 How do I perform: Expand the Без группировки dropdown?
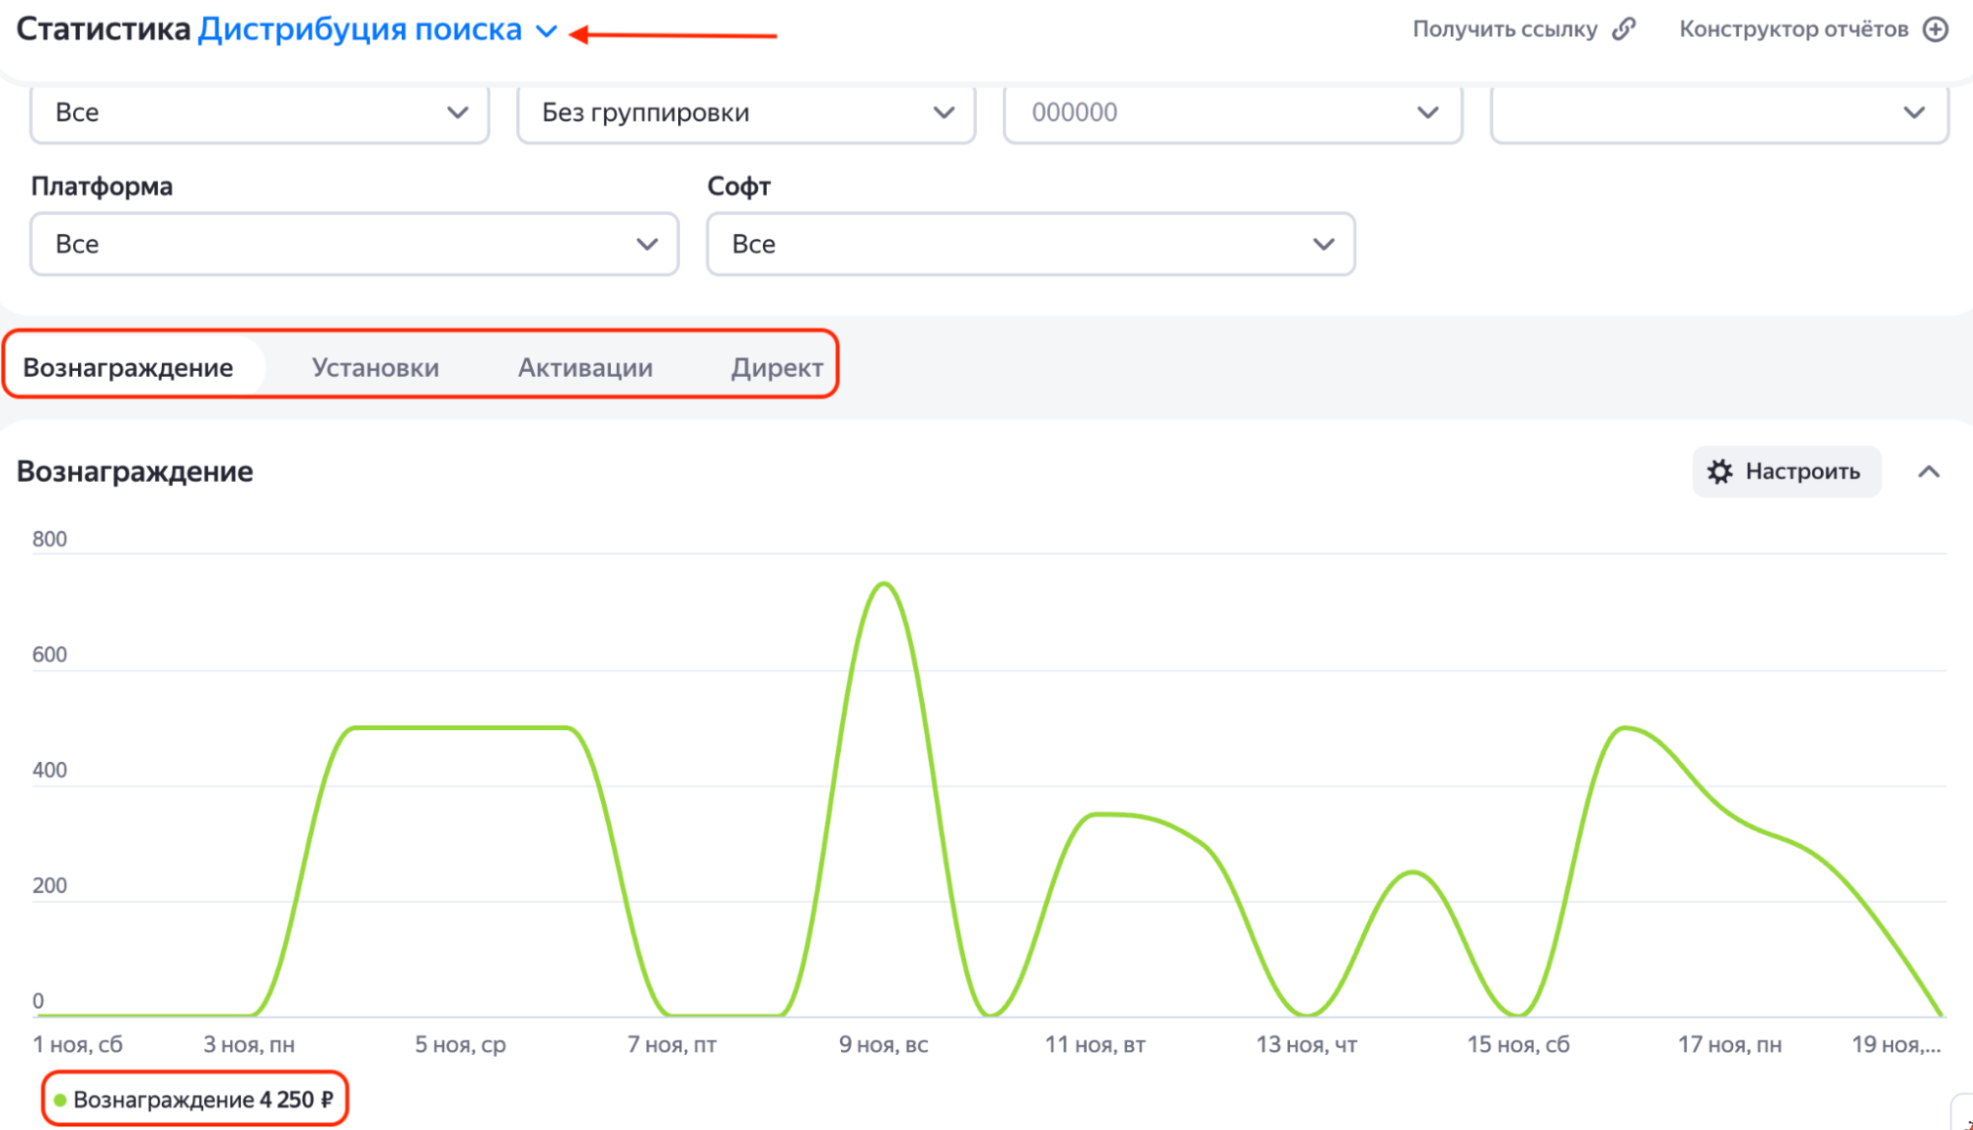(x=746, y=113)
